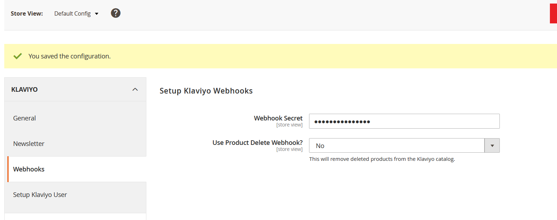The image size is (557, 220).
Task: Click the 'Webhook Secret' field label
Action: pyautogui.click(x=278, y=118)
